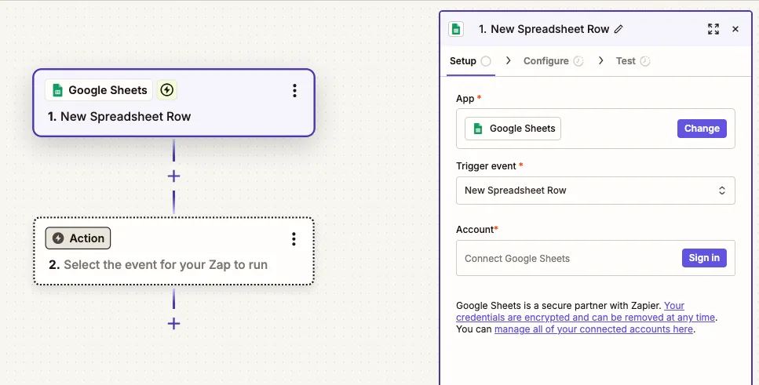This screenshot has width=759, height=385.
Task: Open manage all of your connected accounts link
Action: (x=593, y=329)
